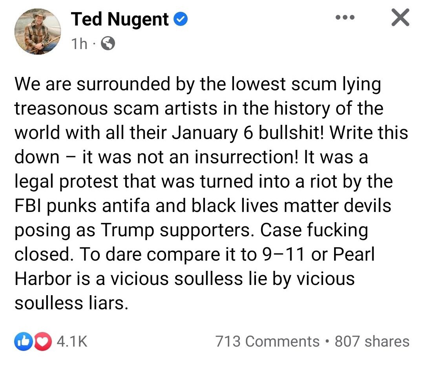Click the blue verified badge next to Ted Nugent
The height and width of the screenshot is (367, 424).
tap(181, 18)
